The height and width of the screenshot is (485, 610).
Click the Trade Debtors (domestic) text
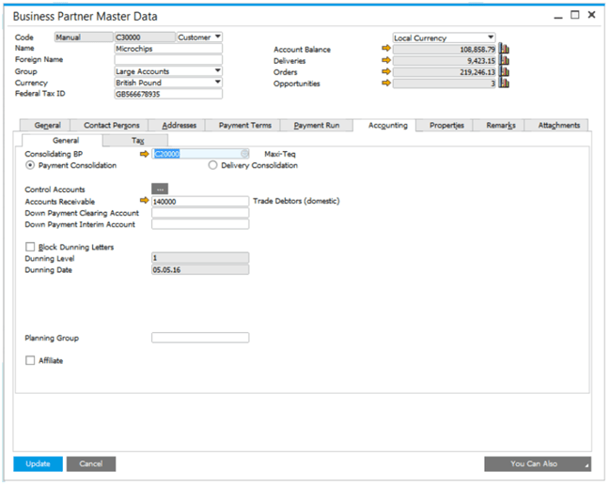[x=296, y=201]
